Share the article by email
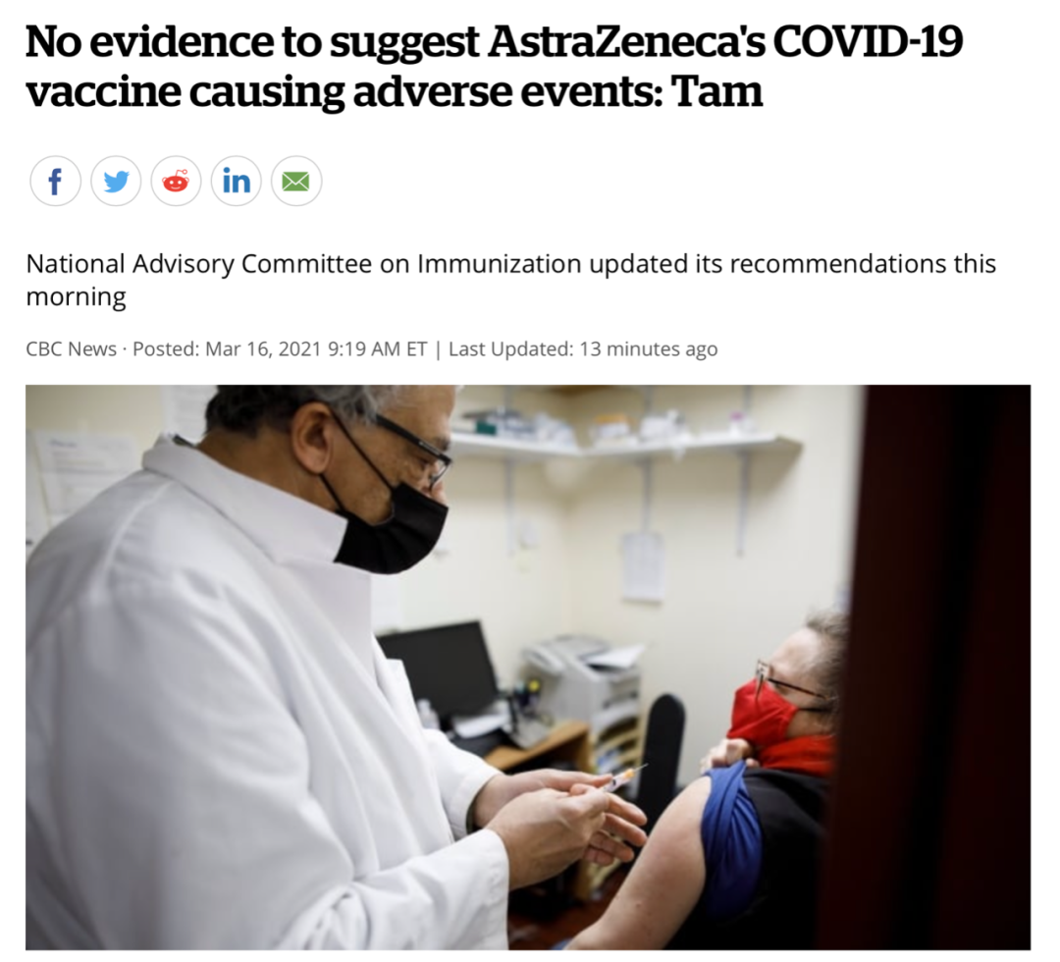Screen dimensions: 1060x962 click(296, 182)
